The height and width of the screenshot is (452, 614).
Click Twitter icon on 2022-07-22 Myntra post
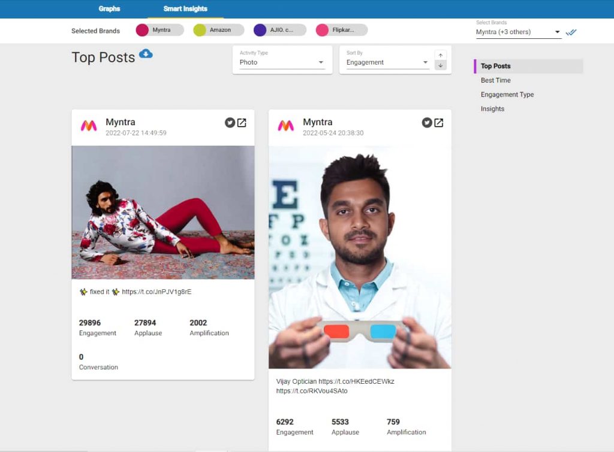(230, 123)
